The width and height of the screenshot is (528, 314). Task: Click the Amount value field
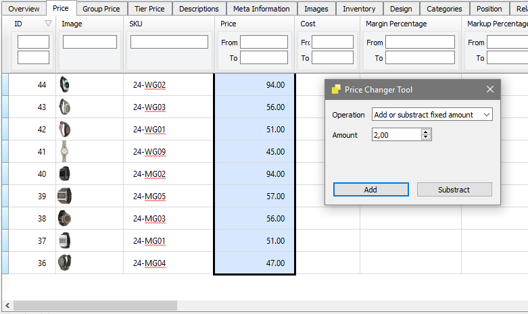coord(395,135)
